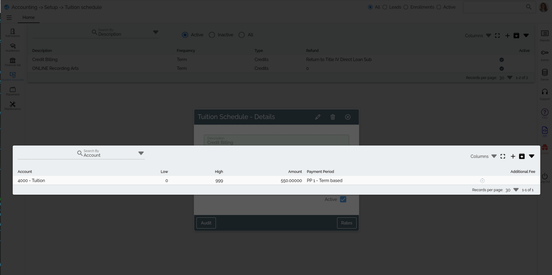Open the Admissions module in left sidebar
Screen dimensions: 552x275
(12, 33)
